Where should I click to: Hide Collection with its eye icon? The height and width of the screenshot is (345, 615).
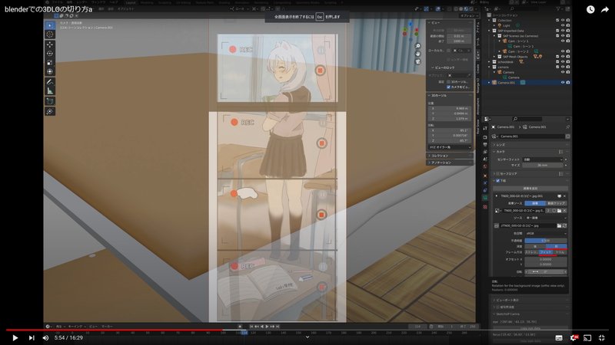coord(563,21)
